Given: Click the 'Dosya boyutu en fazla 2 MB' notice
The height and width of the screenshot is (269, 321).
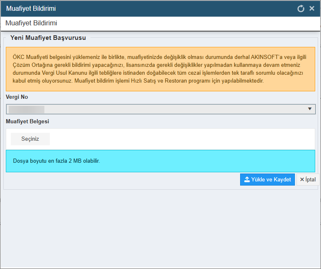Looking at the screenshot, I should tap(160, 161).
